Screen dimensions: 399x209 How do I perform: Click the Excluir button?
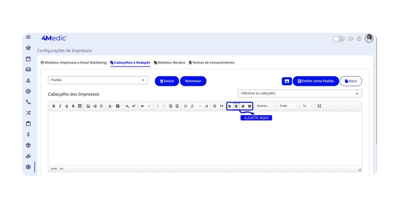tap(167, 81)
